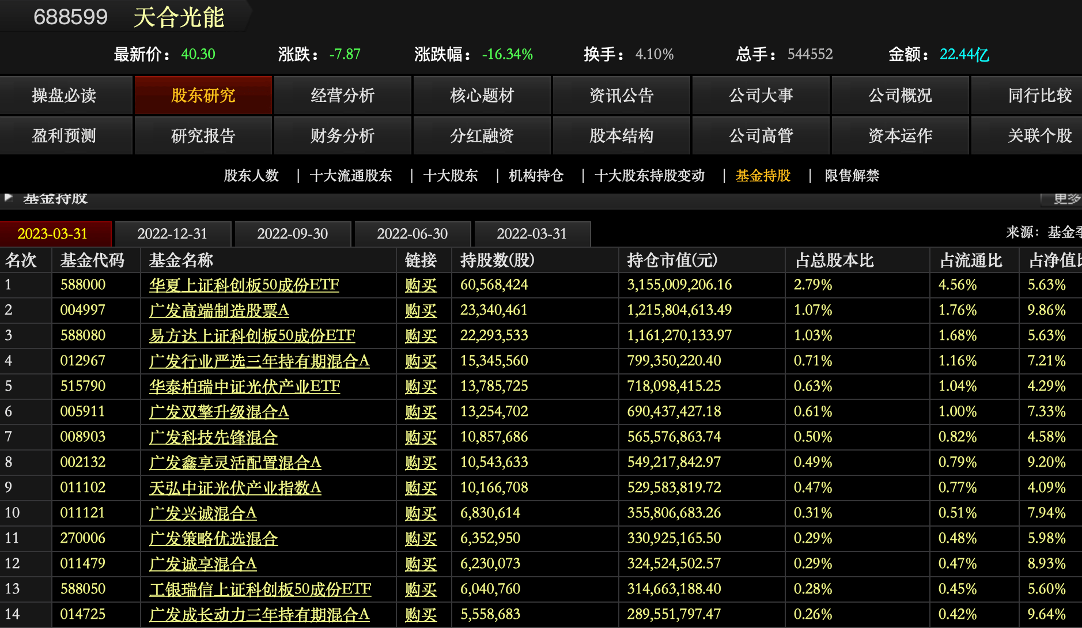Click 购买 for 广发成长动力三年持有期混合A
The height and width of the screenshot is (628, 1082).
[x=421, y=615]
